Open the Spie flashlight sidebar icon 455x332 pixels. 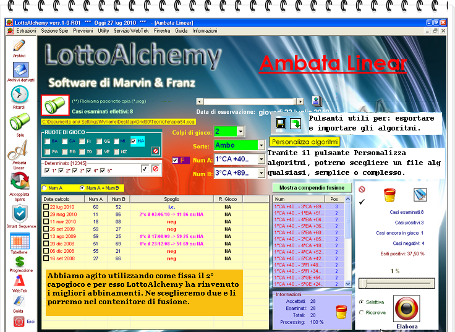click(19, 122)
